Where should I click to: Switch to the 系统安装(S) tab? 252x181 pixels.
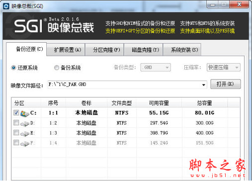(182, 50)
